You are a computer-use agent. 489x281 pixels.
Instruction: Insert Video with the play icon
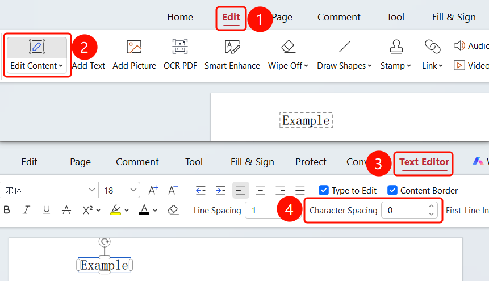[x=459, y=65]
